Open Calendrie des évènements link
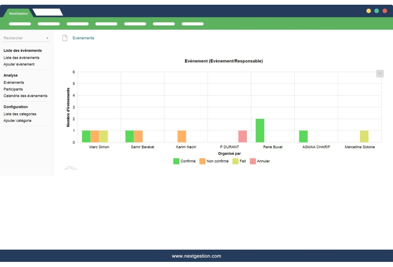This screenshot has height=267, width=393. click(x=25, y=96)
